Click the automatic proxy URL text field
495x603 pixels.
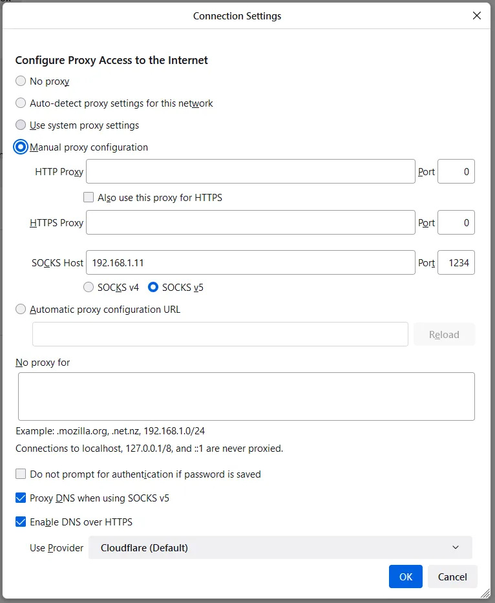[220, 334]
